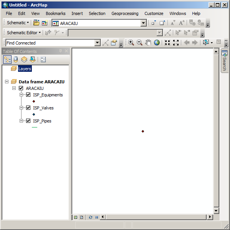Image resolution: width=230 pixels, height=230 pixels.
Task: Click the Full Extent globe icon
Action: [x=157, y=43]
